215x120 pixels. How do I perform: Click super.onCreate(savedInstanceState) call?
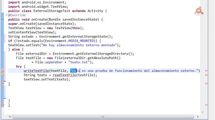pos(42,24)
